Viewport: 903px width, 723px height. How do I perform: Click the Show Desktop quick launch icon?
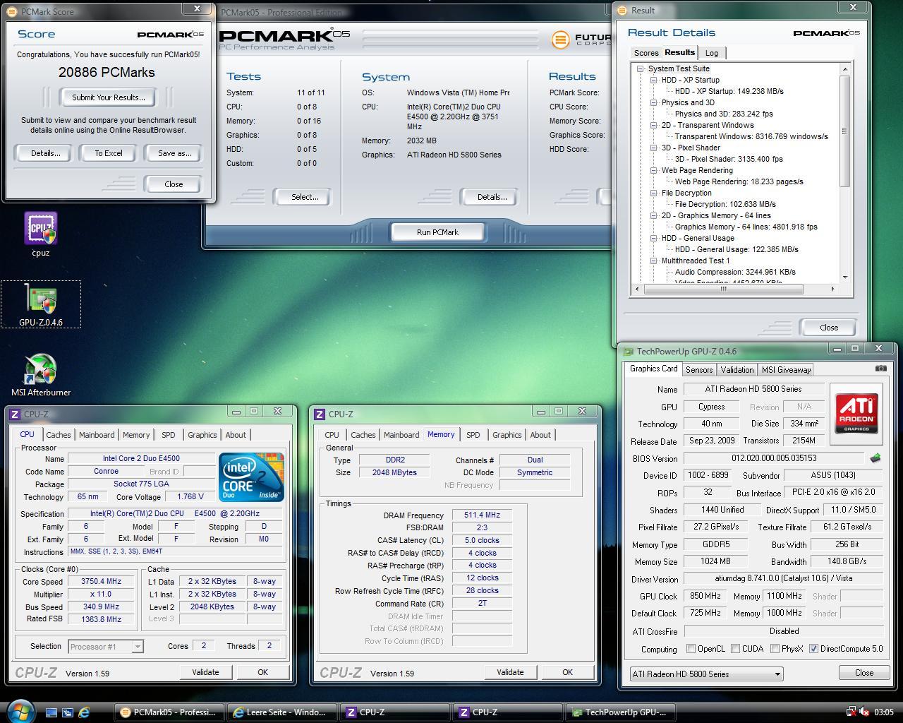coord(51,712)
